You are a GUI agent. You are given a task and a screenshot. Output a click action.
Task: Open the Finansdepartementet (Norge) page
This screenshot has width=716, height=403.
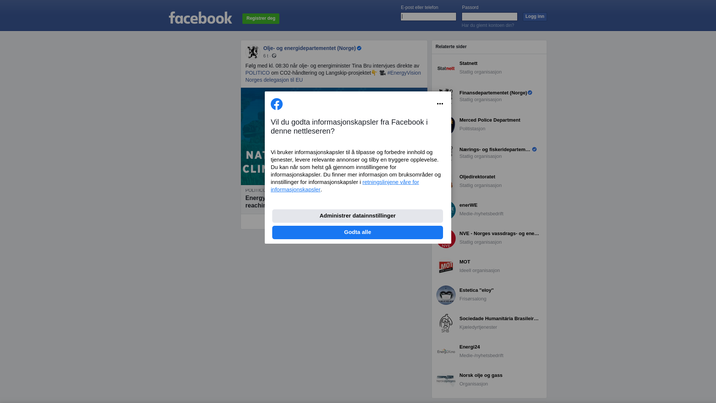pyautogui.click(x=493, y=93)
